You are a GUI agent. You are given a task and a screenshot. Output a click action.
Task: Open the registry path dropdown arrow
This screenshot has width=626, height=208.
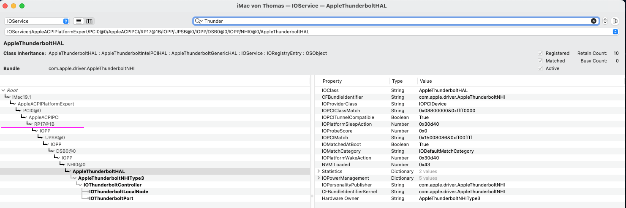coord(615,32)
